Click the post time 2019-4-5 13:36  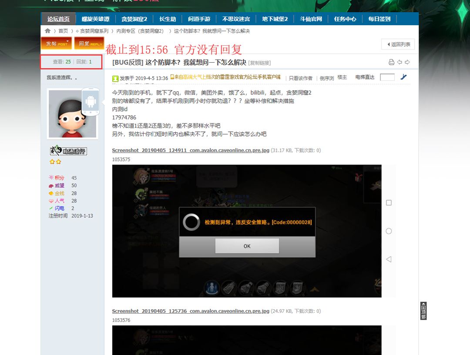coord(152,78)
